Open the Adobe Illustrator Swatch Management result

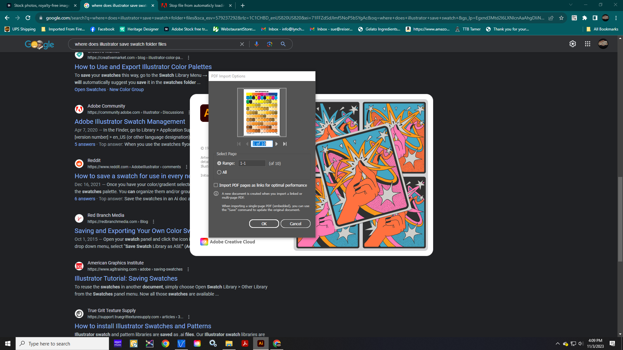pyautogui.click(x=130, y=122)
